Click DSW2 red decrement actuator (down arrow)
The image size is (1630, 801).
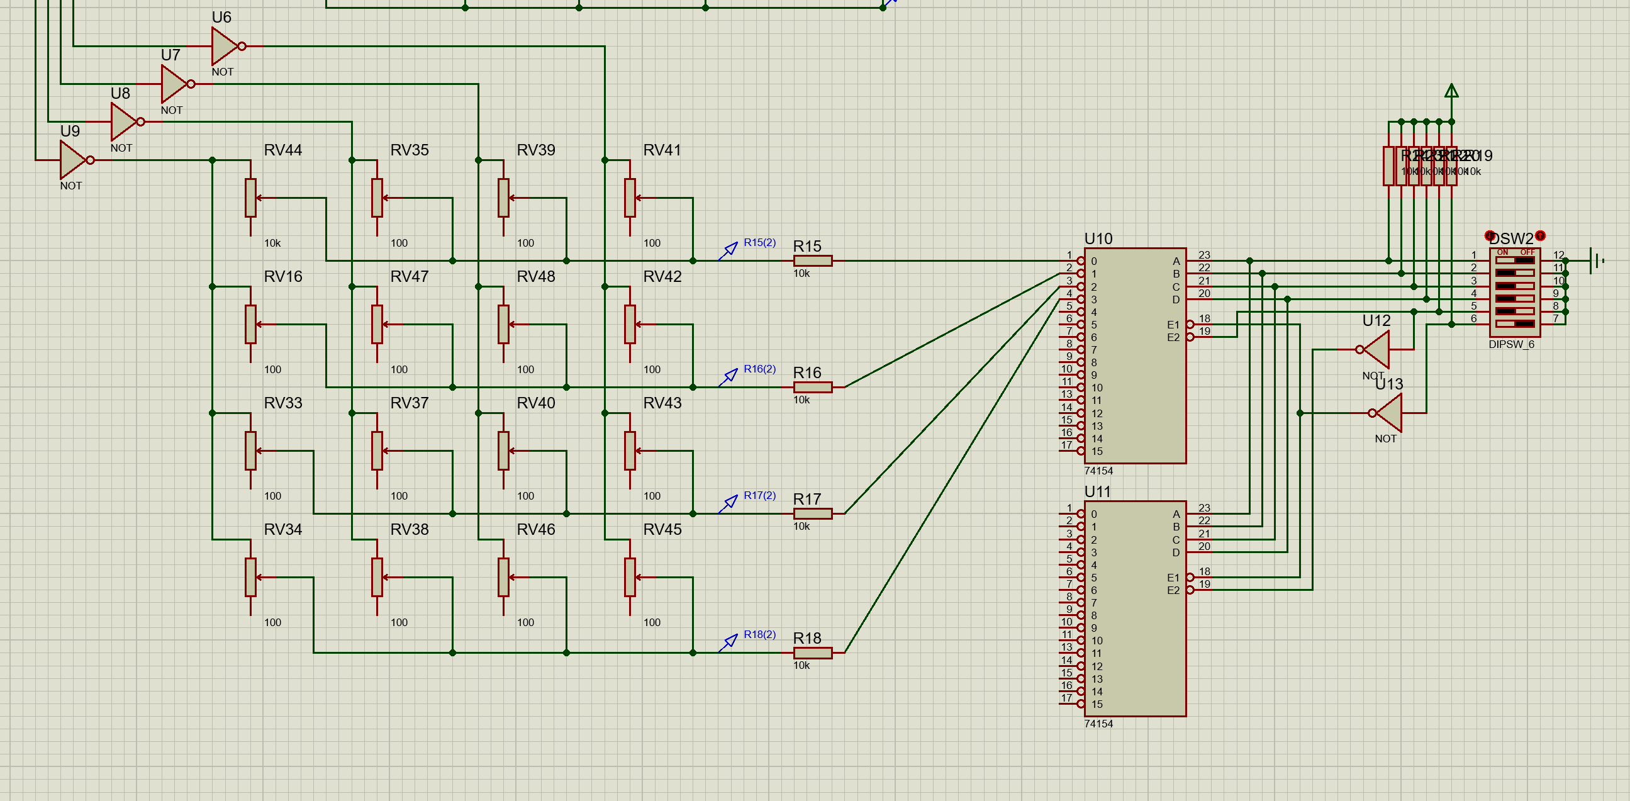[x=1490, y=235]
